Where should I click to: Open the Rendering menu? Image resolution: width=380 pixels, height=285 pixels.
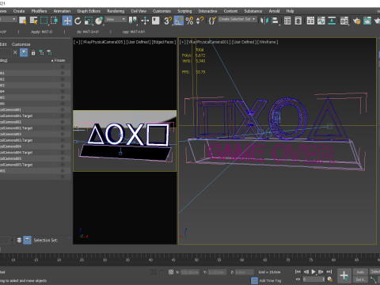pyautogui.click(x=116, y=11)
